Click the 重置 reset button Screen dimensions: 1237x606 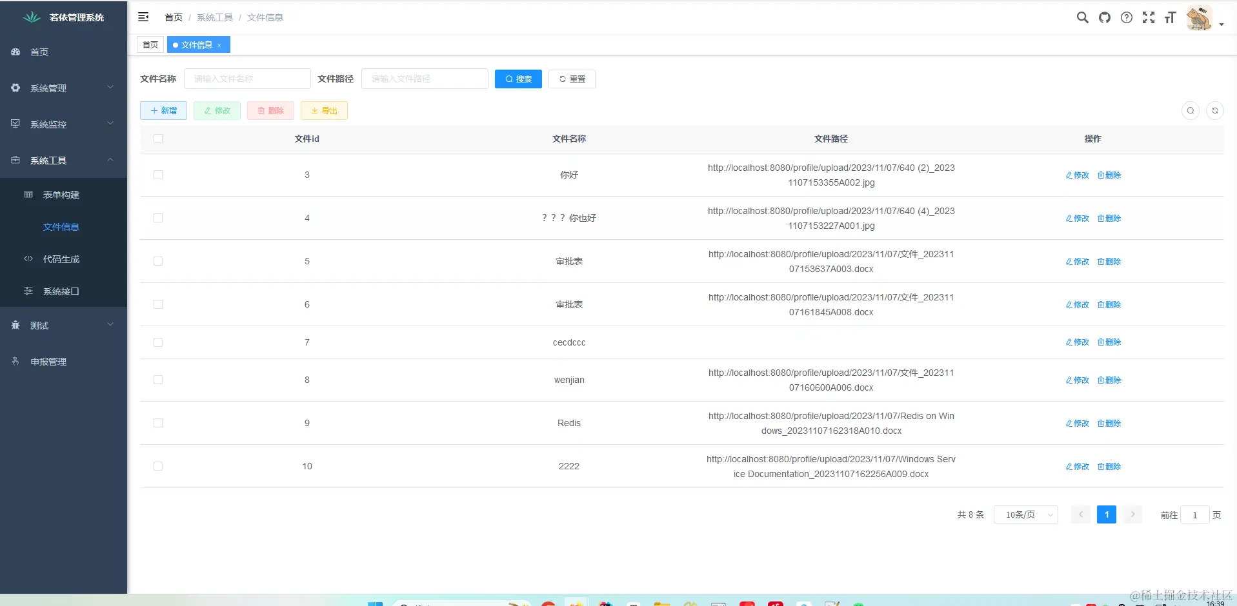[572, 79]
